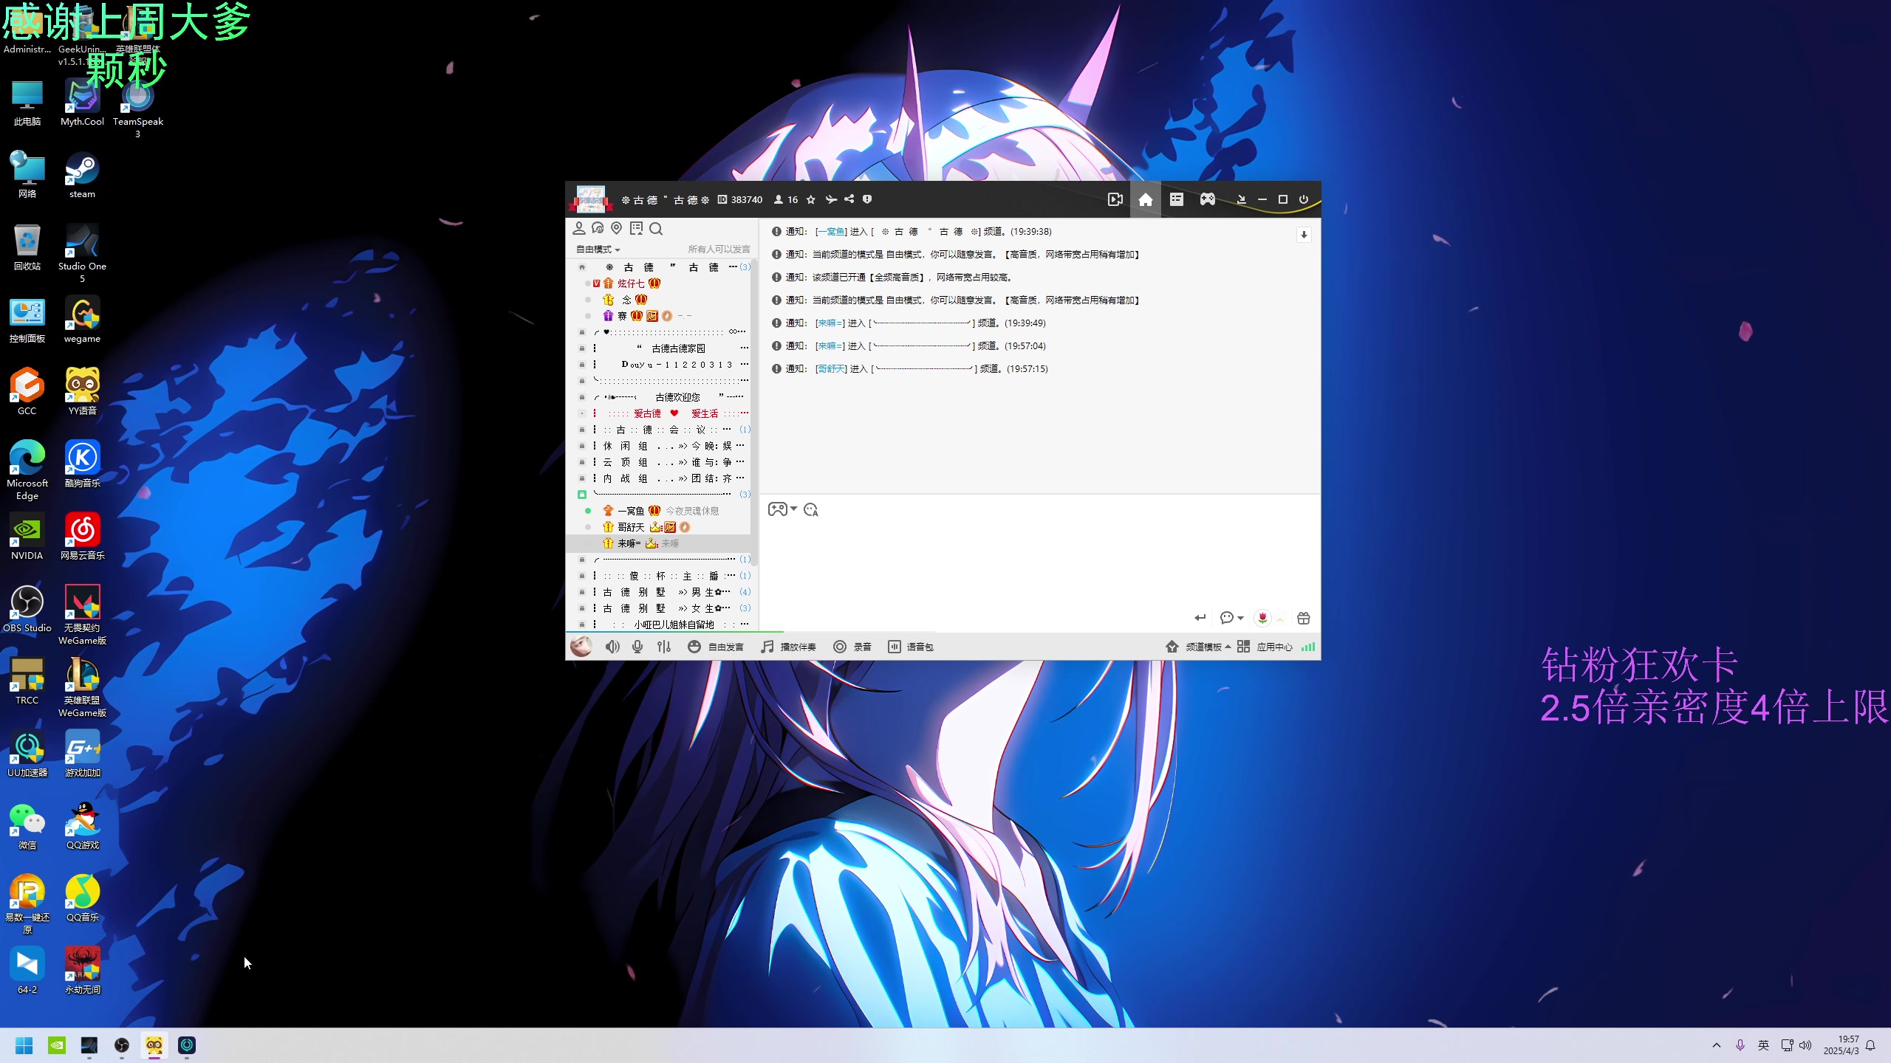The width and height of the screenshot is (1891, 1063).
Task: Open 语音包 voice pack
Action: click(x=911, y=647)
